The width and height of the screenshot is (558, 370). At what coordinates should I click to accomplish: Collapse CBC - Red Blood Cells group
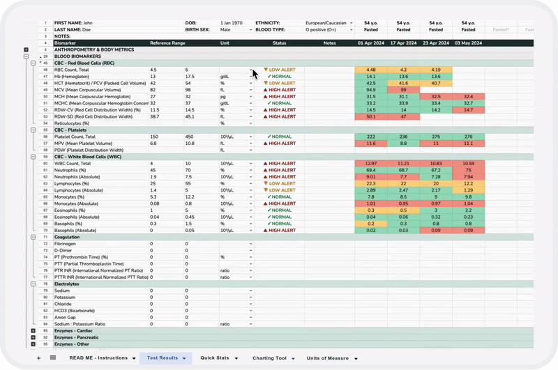tap(33, 63)
